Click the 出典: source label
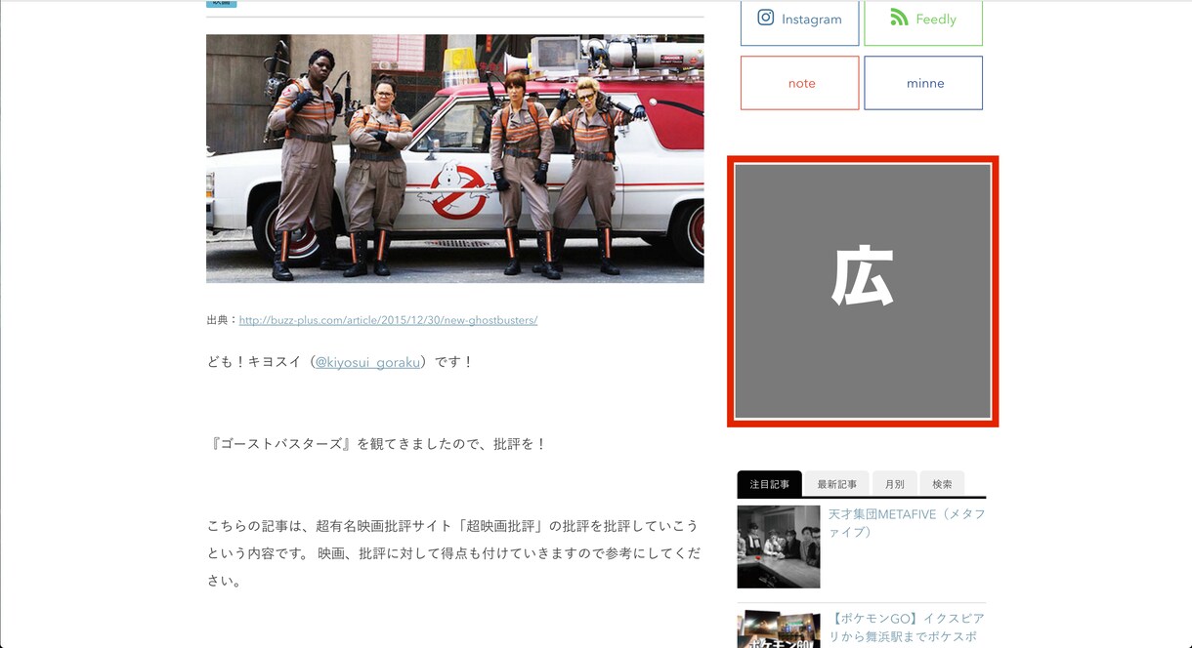The width and height of the screenshot is (1192, 648). 223,320
